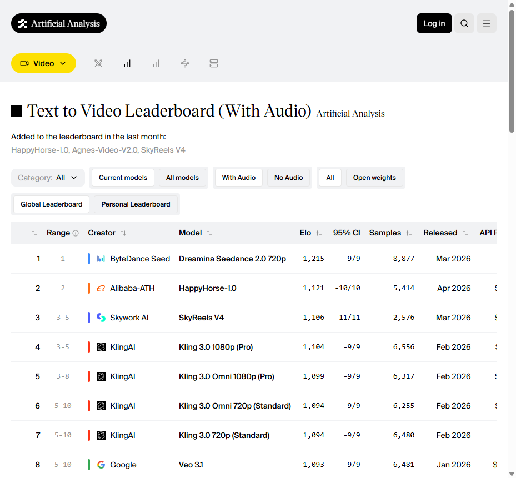Image resolution: width=516 pixels, height=478 pixels.
Task: Open HappyHorse-1.0 from recently added list
Action: point(40,150)
